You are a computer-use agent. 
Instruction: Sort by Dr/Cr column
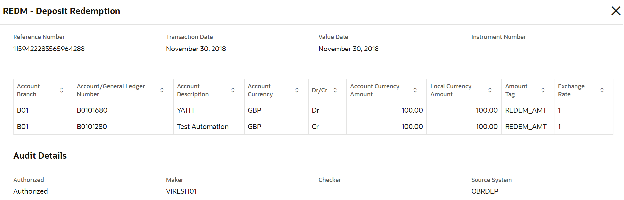tap(335, 90)
